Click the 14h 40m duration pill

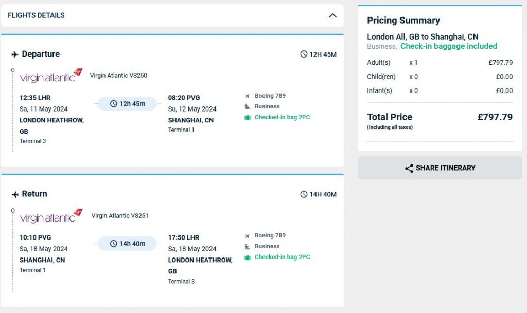[x=128, y=244]
